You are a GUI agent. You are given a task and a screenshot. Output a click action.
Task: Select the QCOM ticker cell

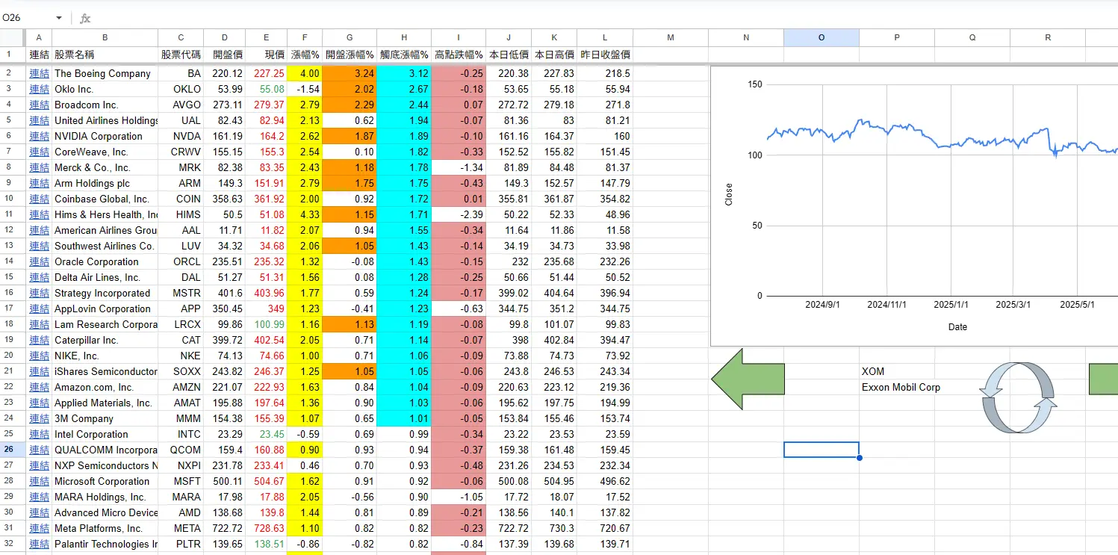181,450
